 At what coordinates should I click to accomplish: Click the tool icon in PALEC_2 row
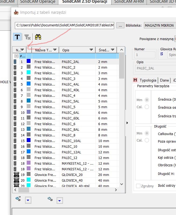15,67
